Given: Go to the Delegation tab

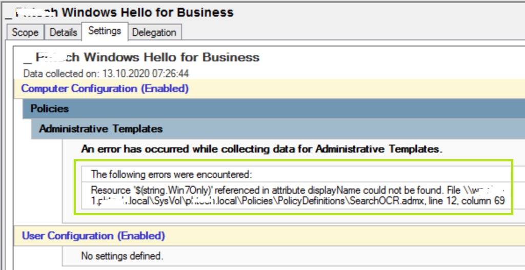Looking at the screenshot, I should click(154, 32).
